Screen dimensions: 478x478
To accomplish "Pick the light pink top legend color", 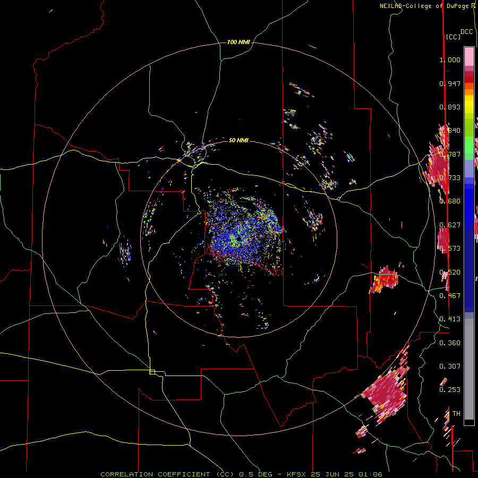I will 469,57.
